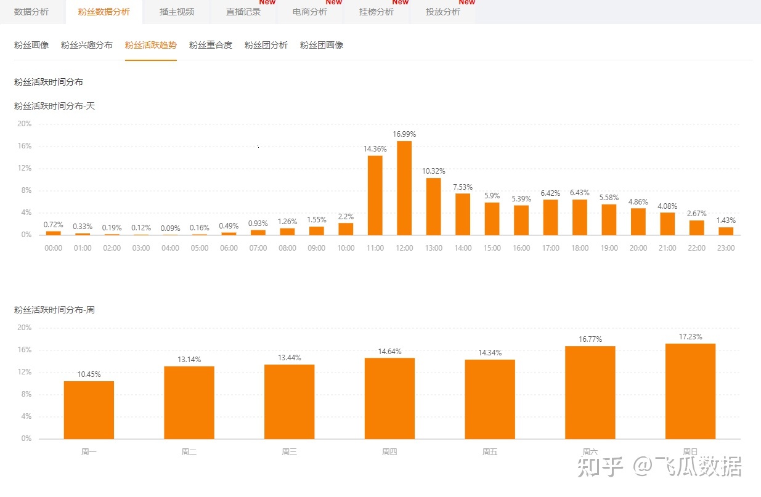Click the 21:00 bar showing 4.08%
The height and width of the screenshot is (497, 761).
667,224
